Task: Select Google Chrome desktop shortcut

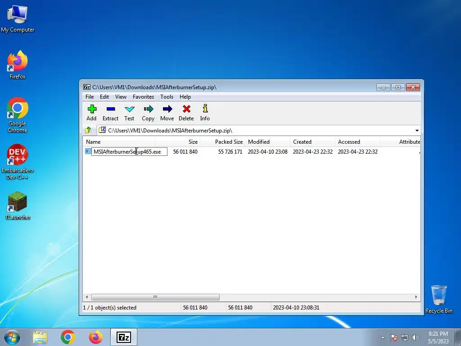Action: click(x=18, y=115)
